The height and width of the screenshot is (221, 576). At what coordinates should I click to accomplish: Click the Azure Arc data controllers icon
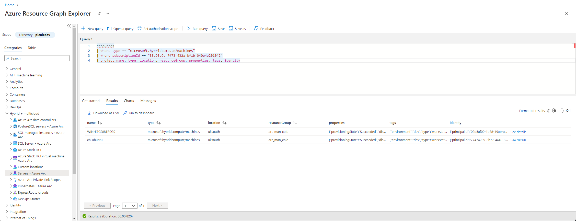15,120
